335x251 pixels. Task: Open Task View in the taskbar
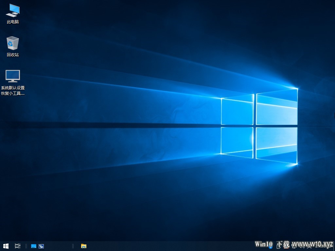click(x=18, y=246)
